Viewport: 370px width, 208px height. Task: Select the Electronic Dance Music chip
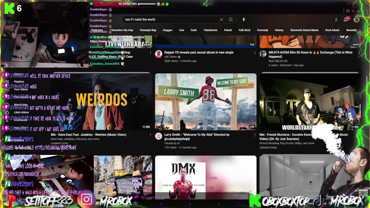(x=304, y=30)
